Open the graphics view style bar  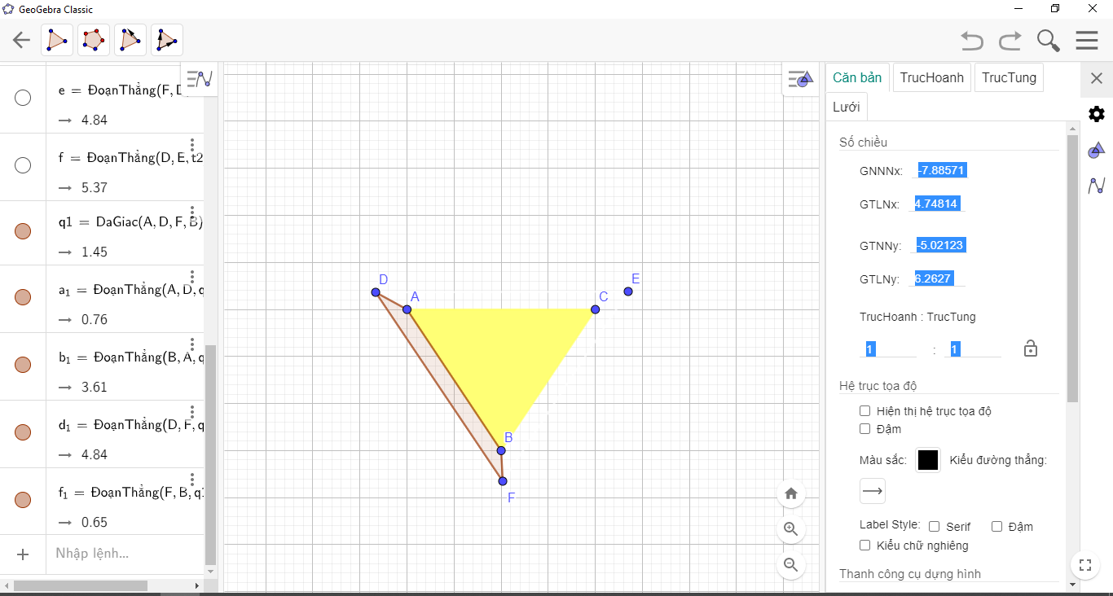tap(799, 79)
